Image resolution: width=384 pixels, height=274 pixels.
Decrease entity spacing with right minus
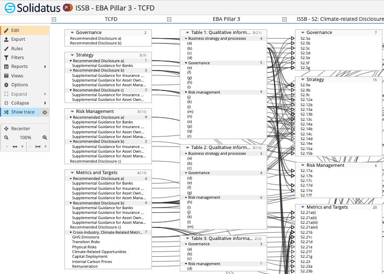(x=30, y=146)
